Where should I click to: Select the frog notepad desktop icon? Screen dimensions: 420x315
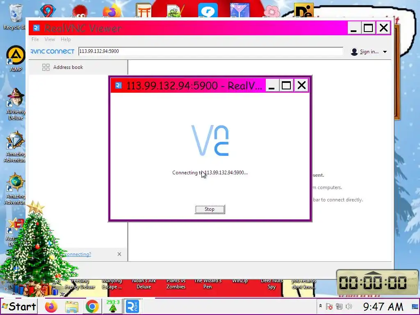176,11
